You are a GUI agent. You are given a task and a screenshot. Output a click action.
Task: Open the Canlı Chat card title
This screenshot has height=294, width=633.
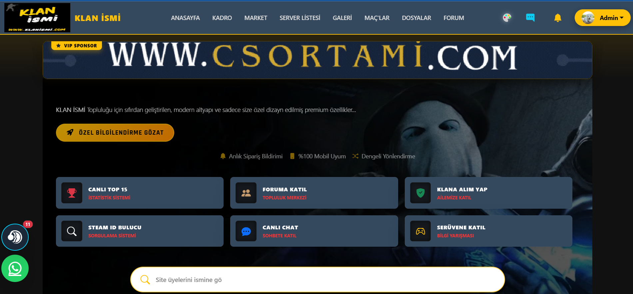[280, 227]
